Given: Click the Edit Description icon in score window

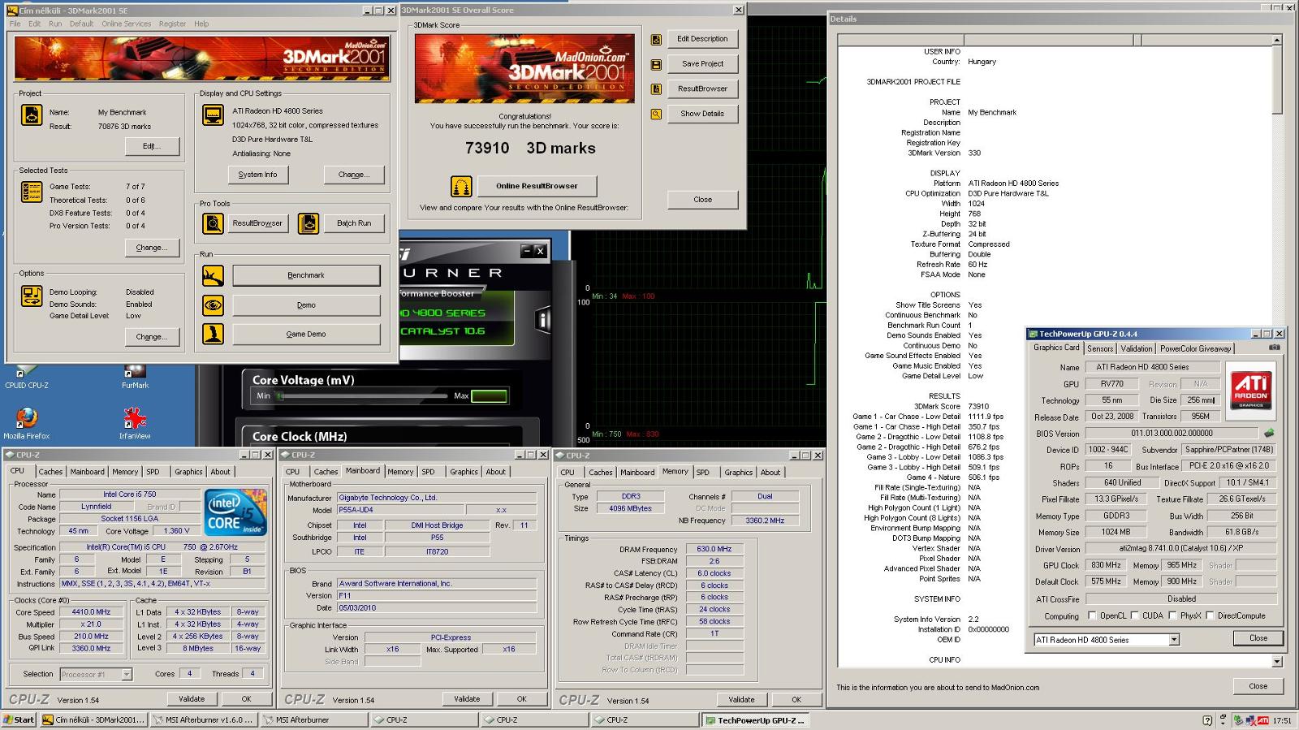Looking at the screenshot, I should click(656, 39).
